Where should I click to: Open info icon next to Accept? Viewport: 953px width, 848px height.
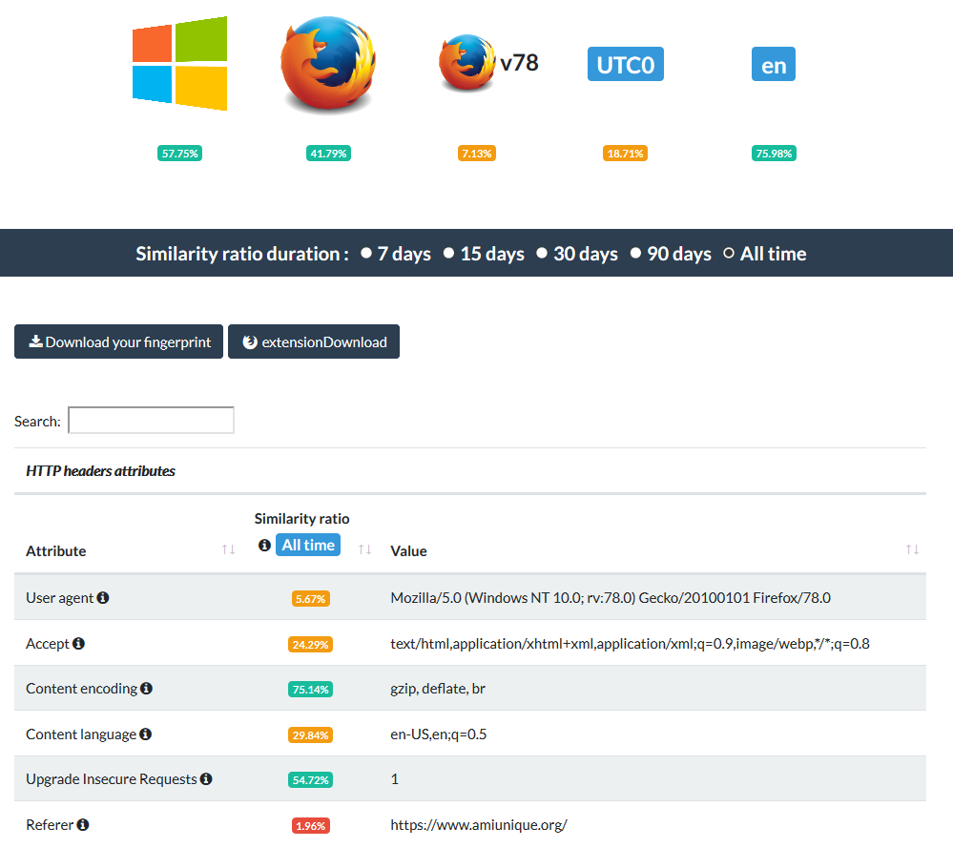(x=78, y=643)
